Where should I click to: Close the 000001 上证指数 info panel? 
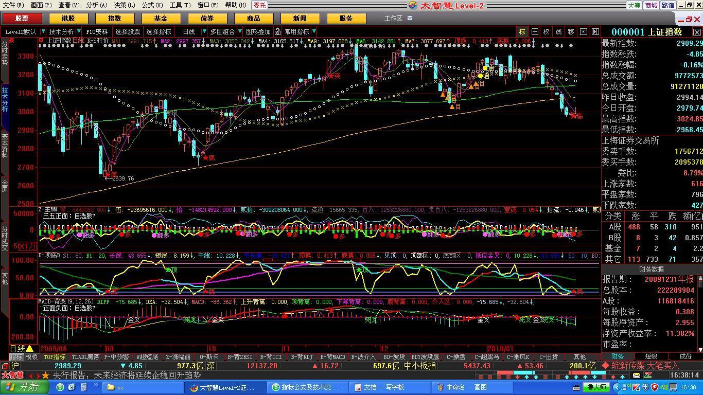click(x=697, y=32)
